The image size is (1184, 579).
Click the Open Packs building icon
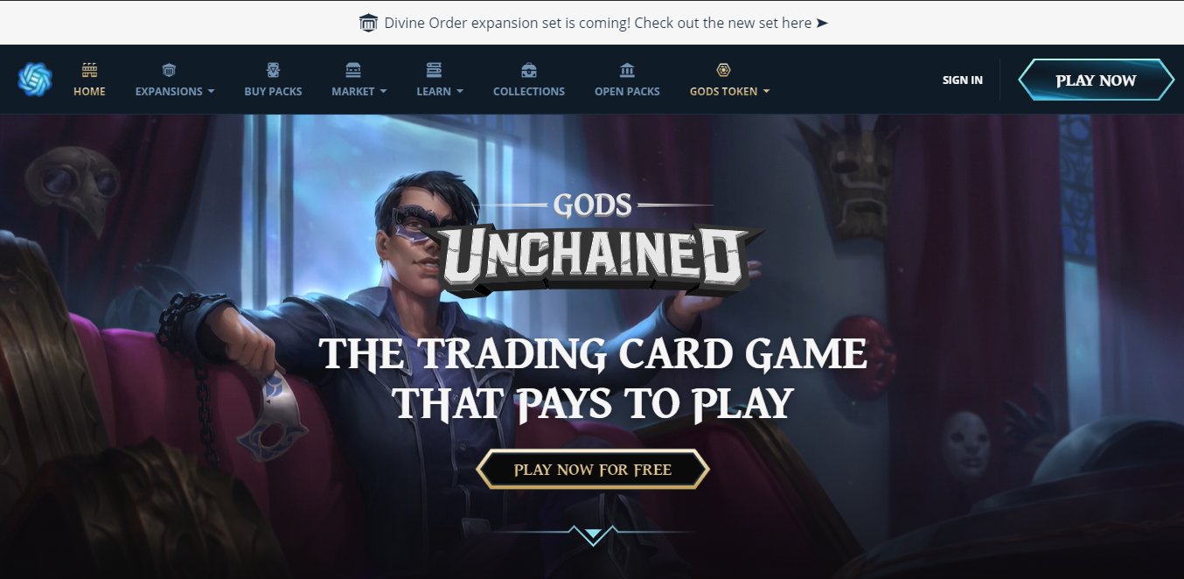coord(627,70)
